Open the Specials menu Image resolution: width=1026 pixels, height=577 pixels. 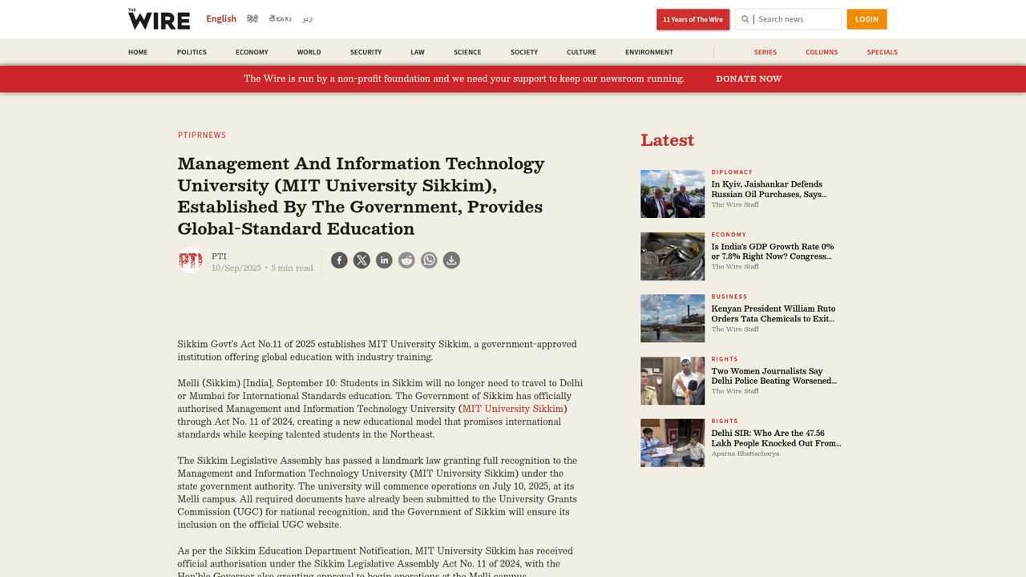tap(882, 52)
